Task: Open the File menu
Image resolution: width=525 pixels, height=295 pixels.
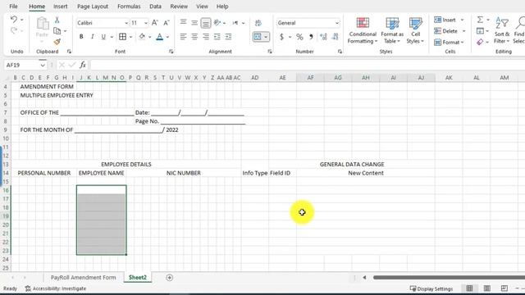Action: tap(13, 7)
